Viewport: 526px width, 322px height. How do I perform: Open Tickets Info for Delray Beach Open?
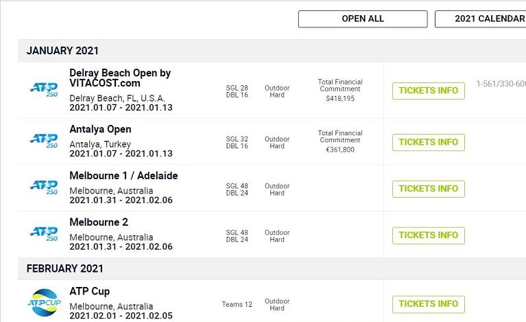click(x=428, y=91)
